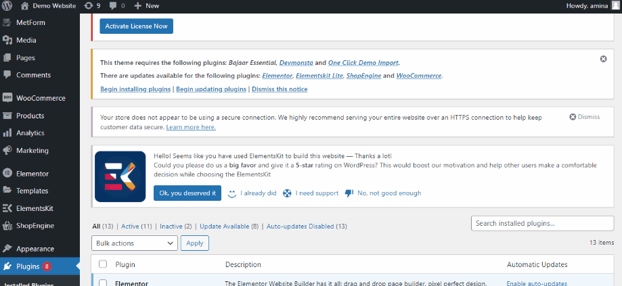Open the amina user avatar
The image size is (622, 286).
[615, 5]
